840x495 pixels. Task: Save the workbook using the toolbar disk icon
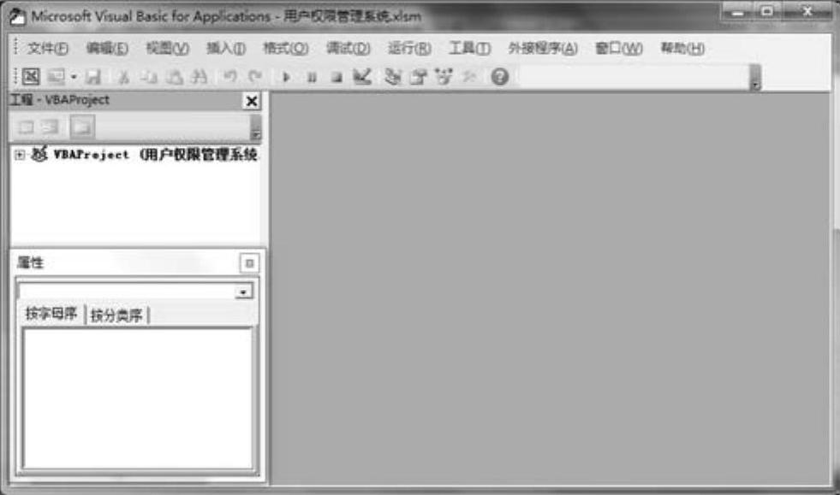pyautogui.click(x=93, y=77)
